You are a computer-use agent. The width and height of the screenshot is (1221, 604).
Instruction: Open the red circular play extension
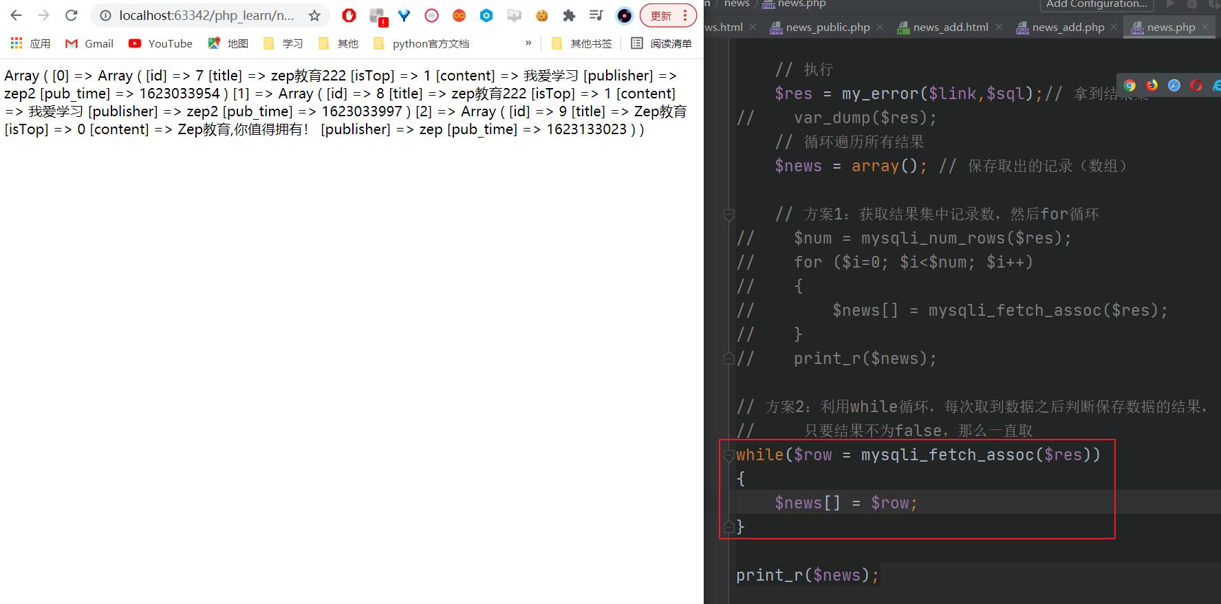point(431,15)
